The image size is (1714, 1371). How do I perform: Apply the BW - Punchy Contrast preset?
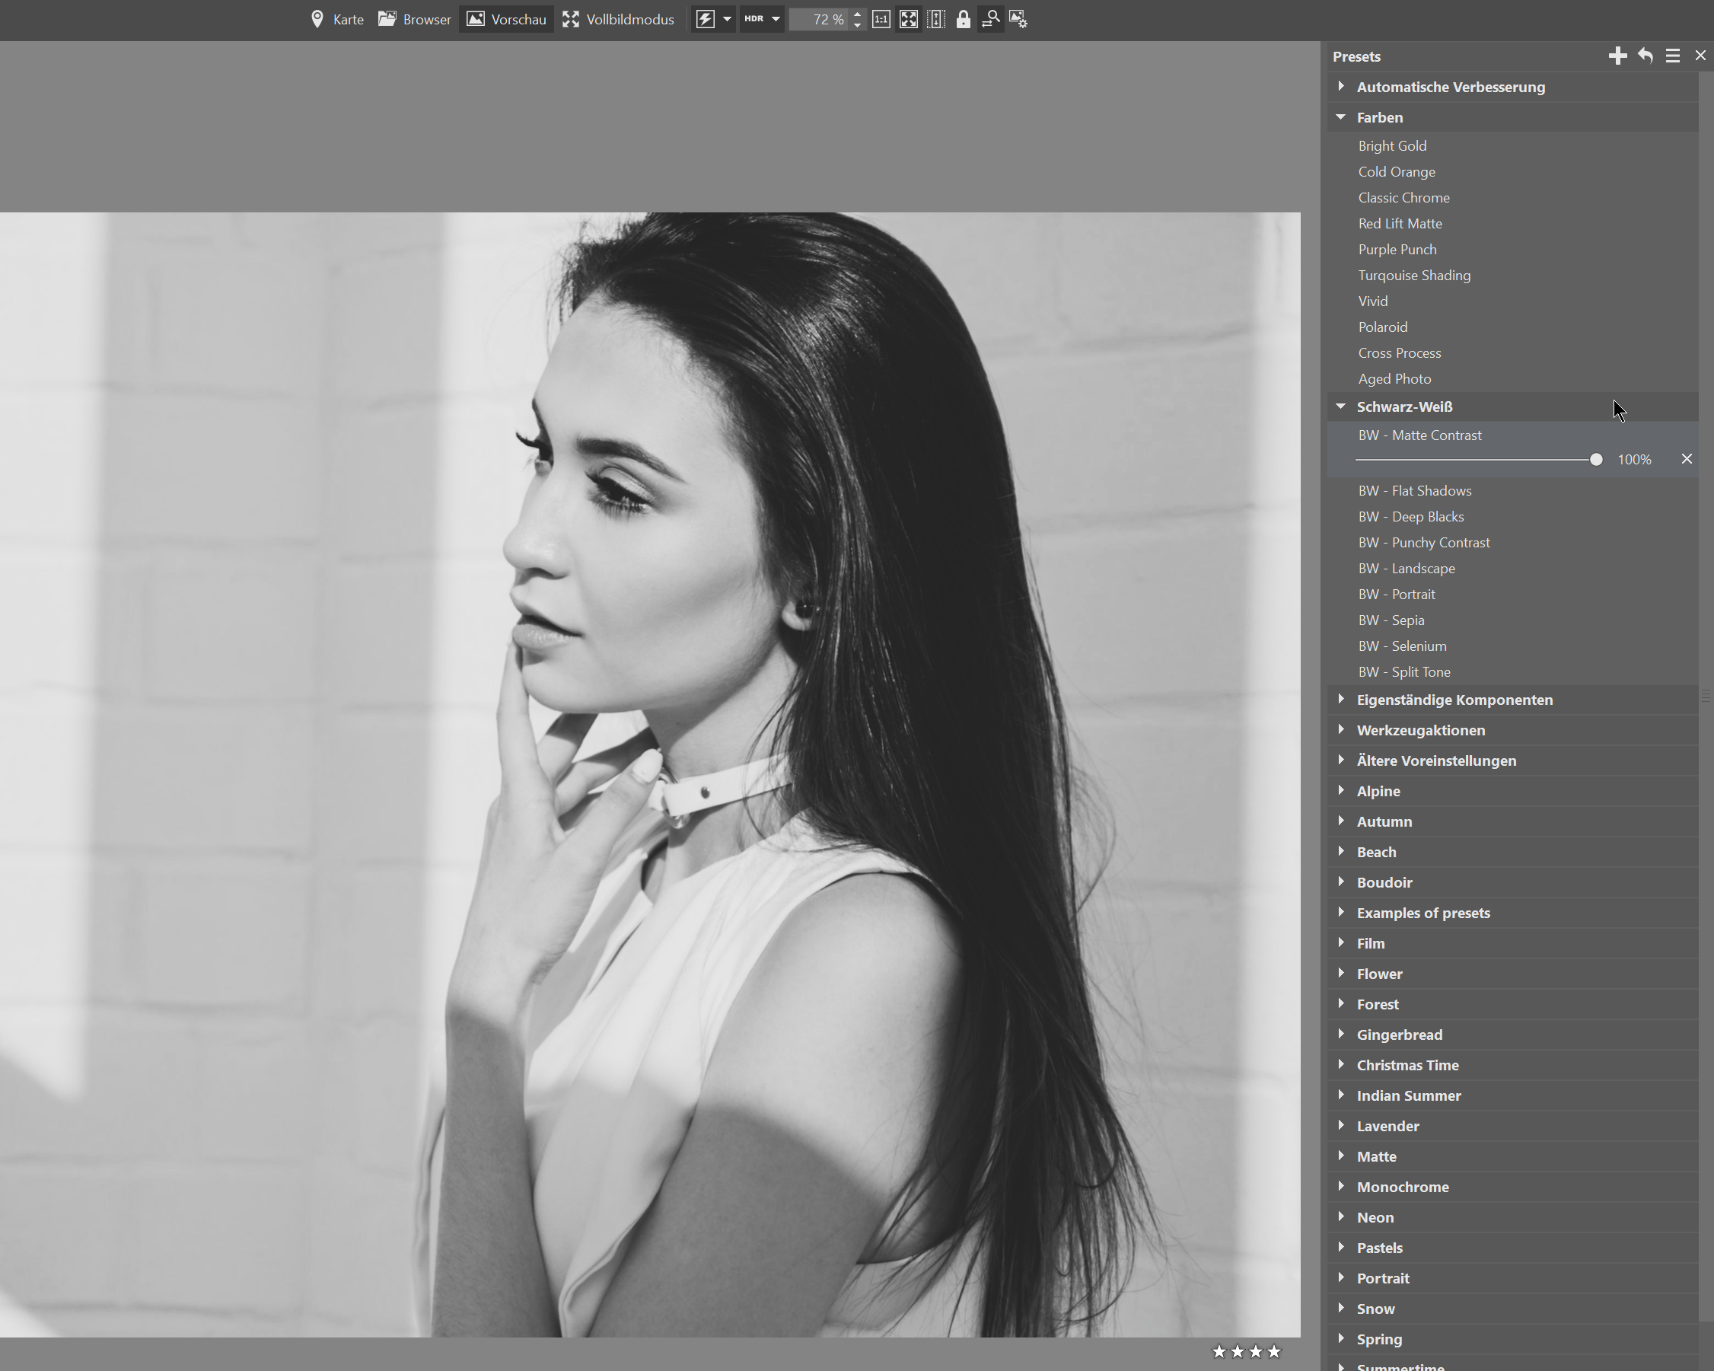pos(1424,542)
